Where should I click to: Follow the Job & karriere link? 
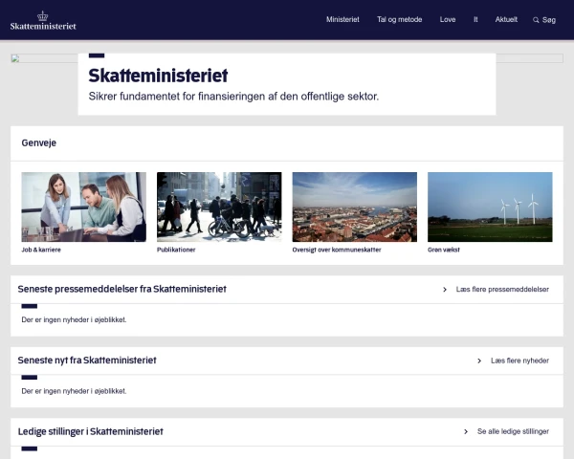coord(41,250)
